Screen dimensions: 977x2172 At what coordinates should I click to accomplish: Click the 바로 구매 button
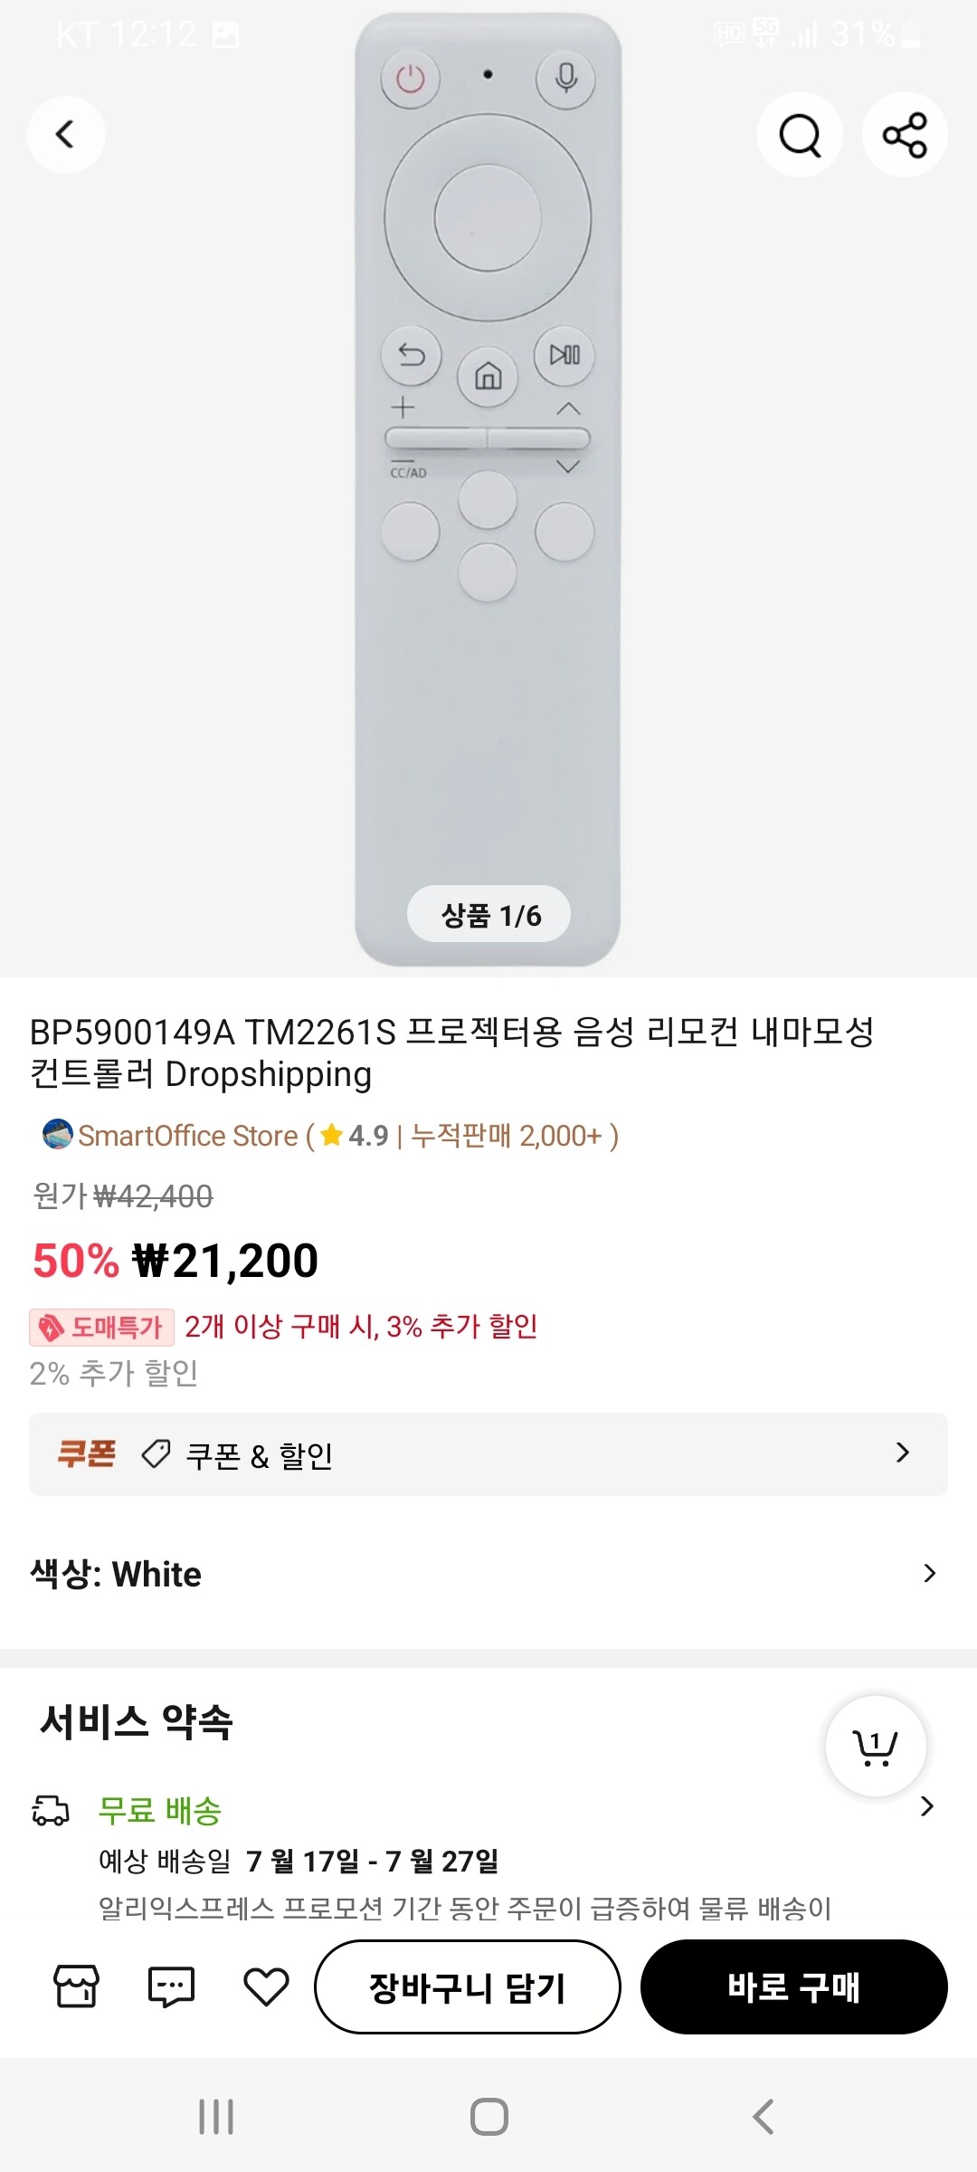pyautogui.click(x=793, y=1986)
